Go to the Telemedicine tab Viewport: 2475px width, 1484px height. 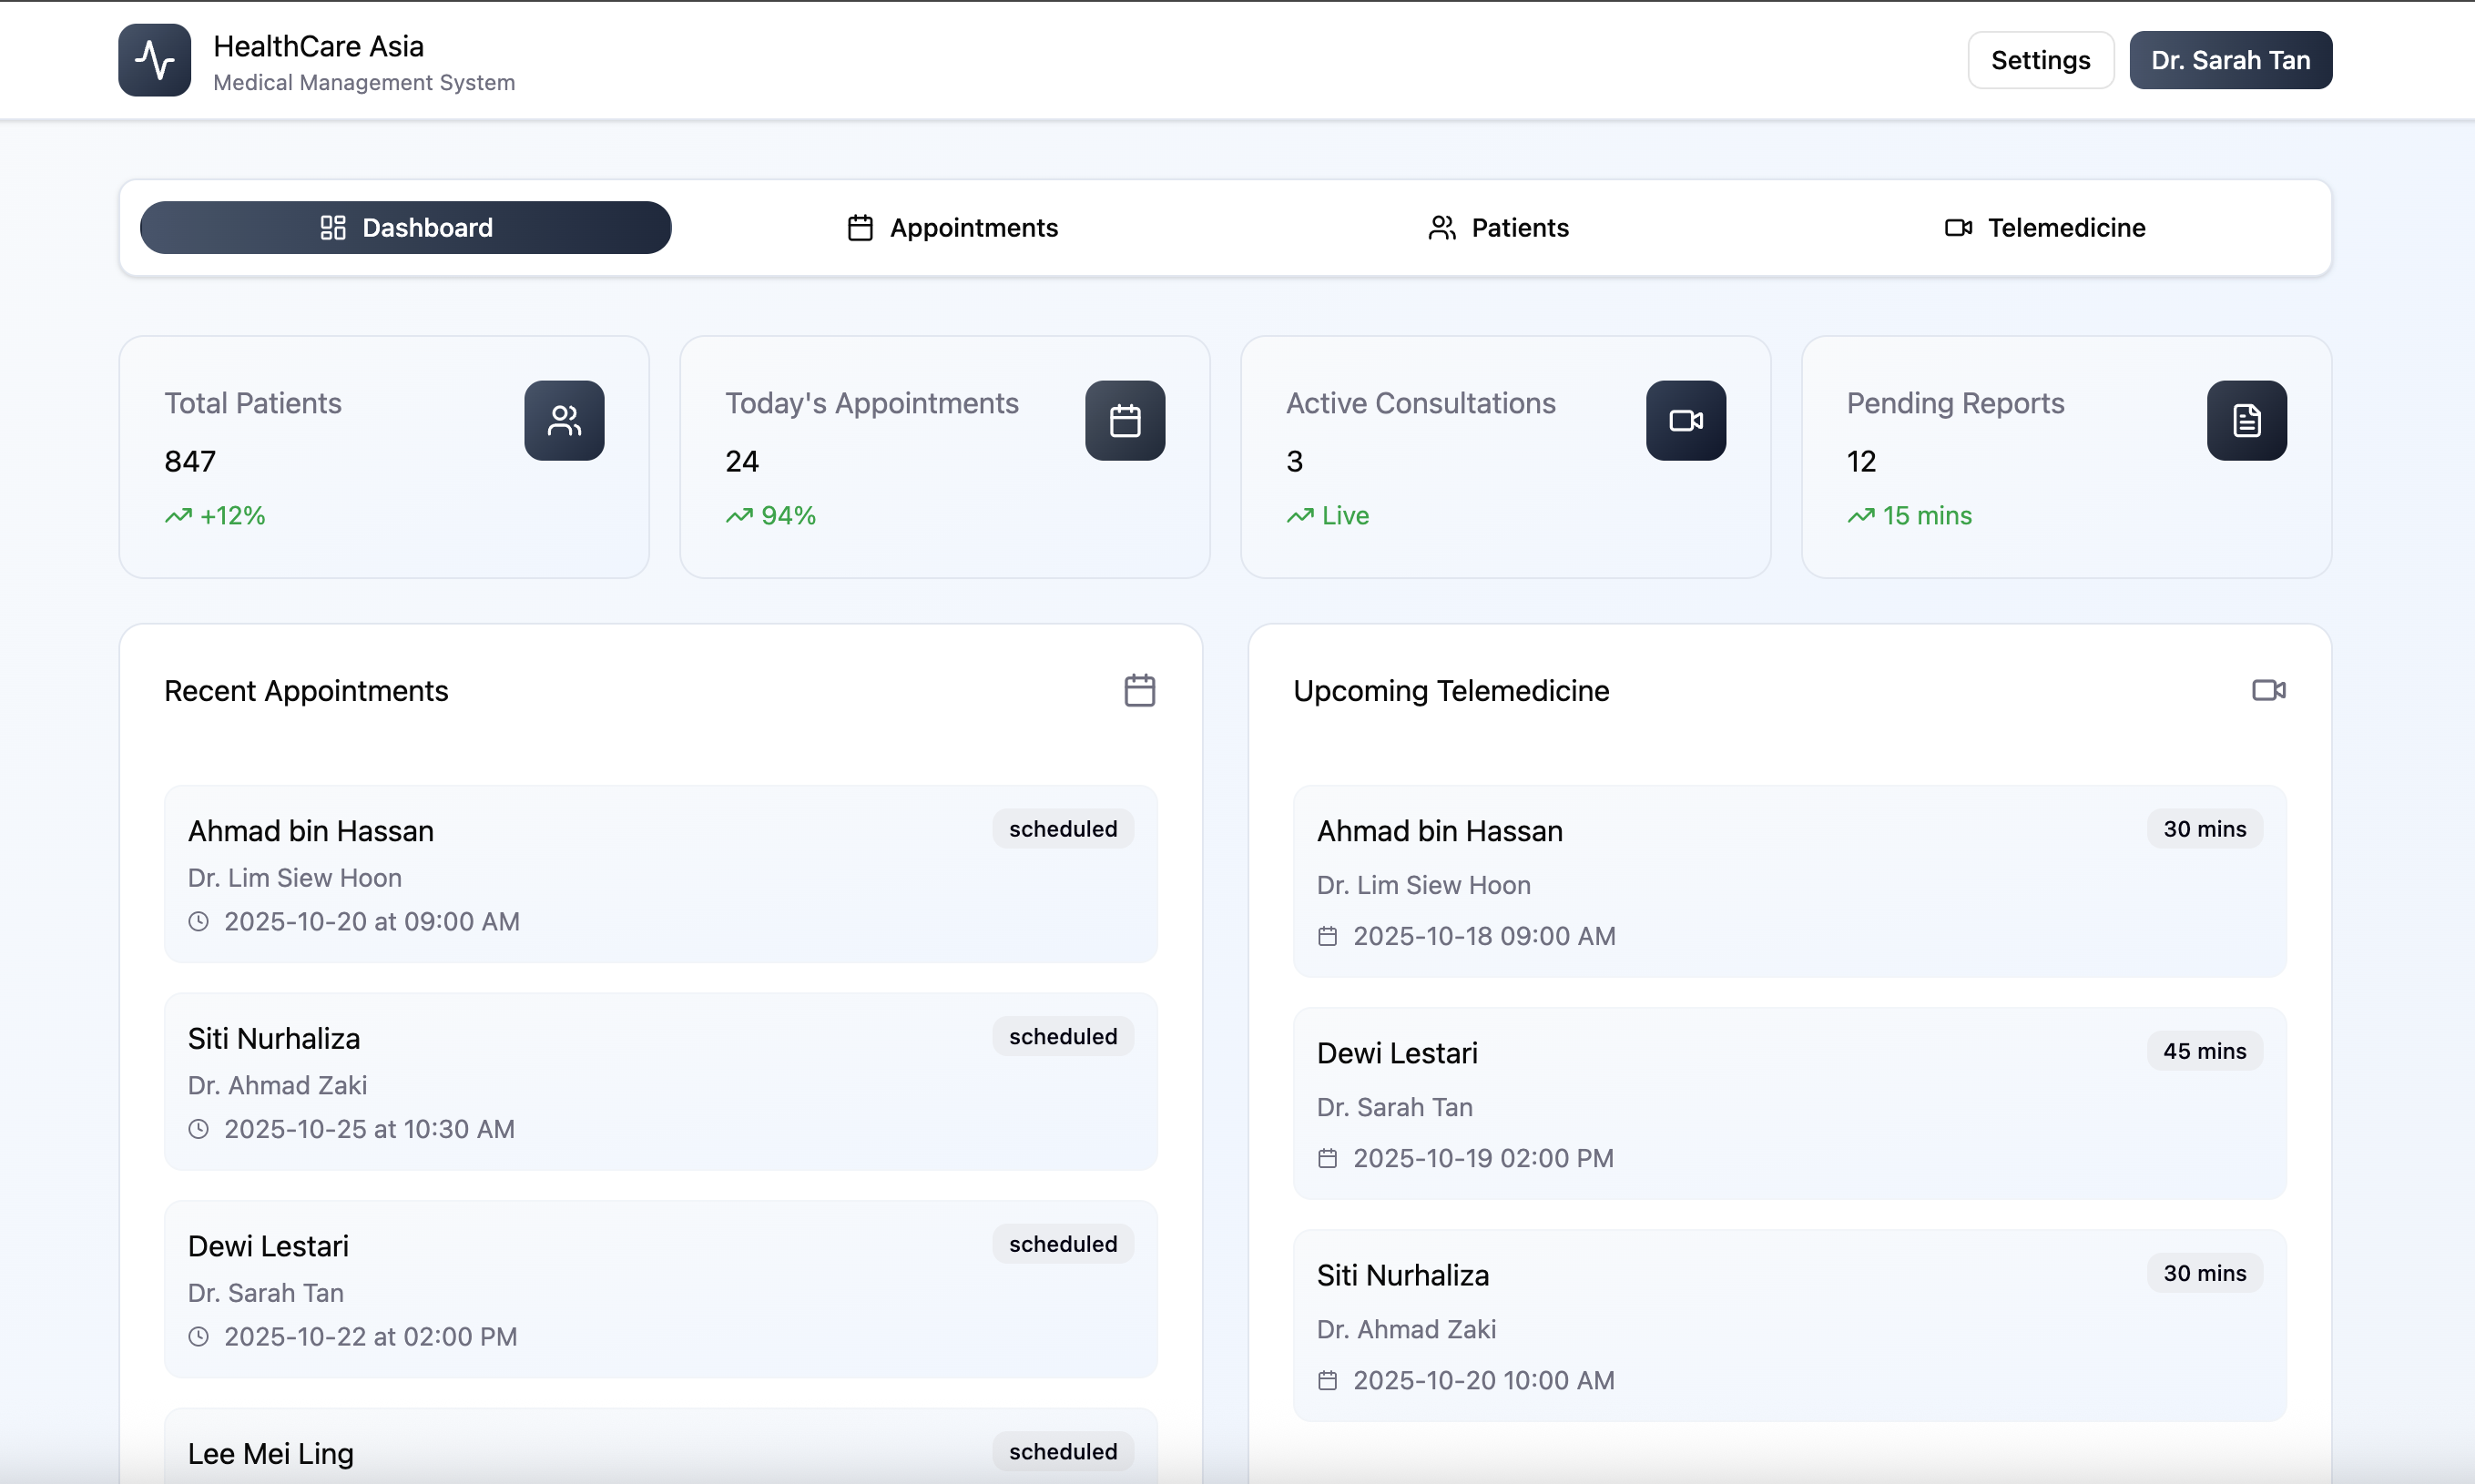2045,228
